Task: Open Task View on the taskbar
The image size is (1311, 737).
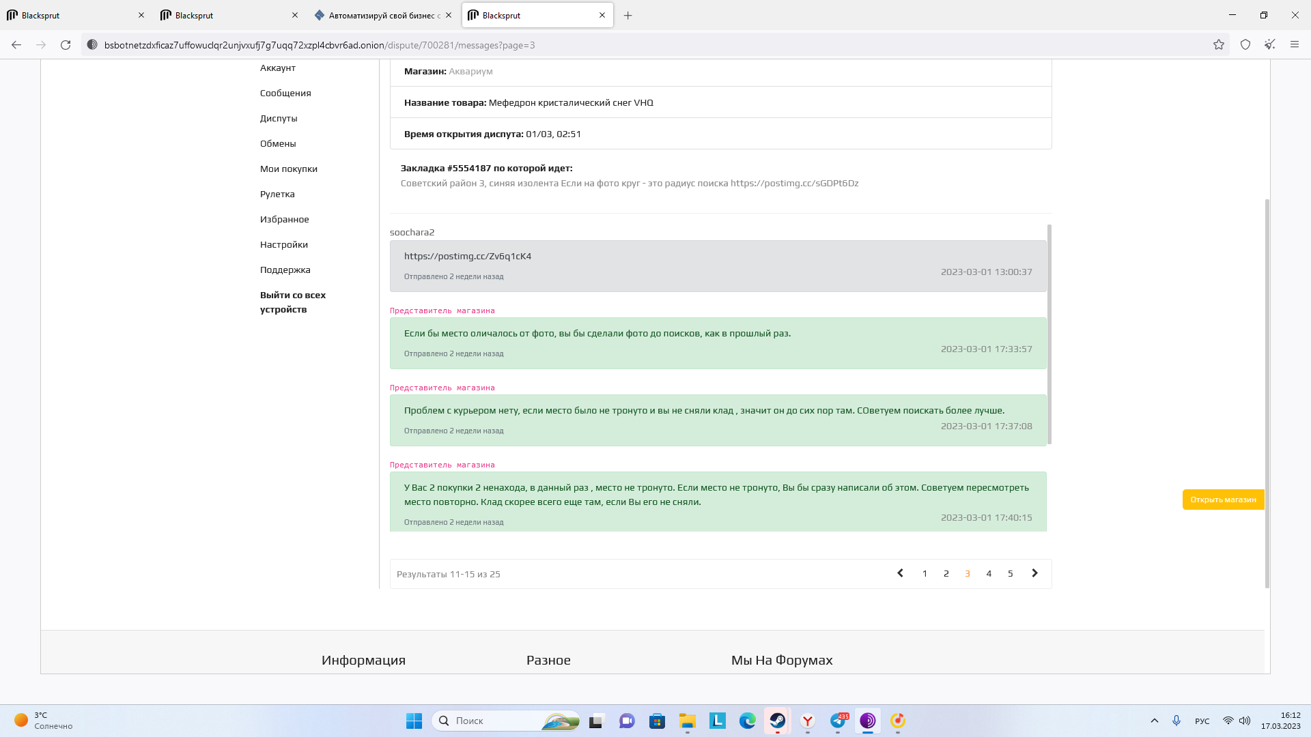Action: [597, 721]
